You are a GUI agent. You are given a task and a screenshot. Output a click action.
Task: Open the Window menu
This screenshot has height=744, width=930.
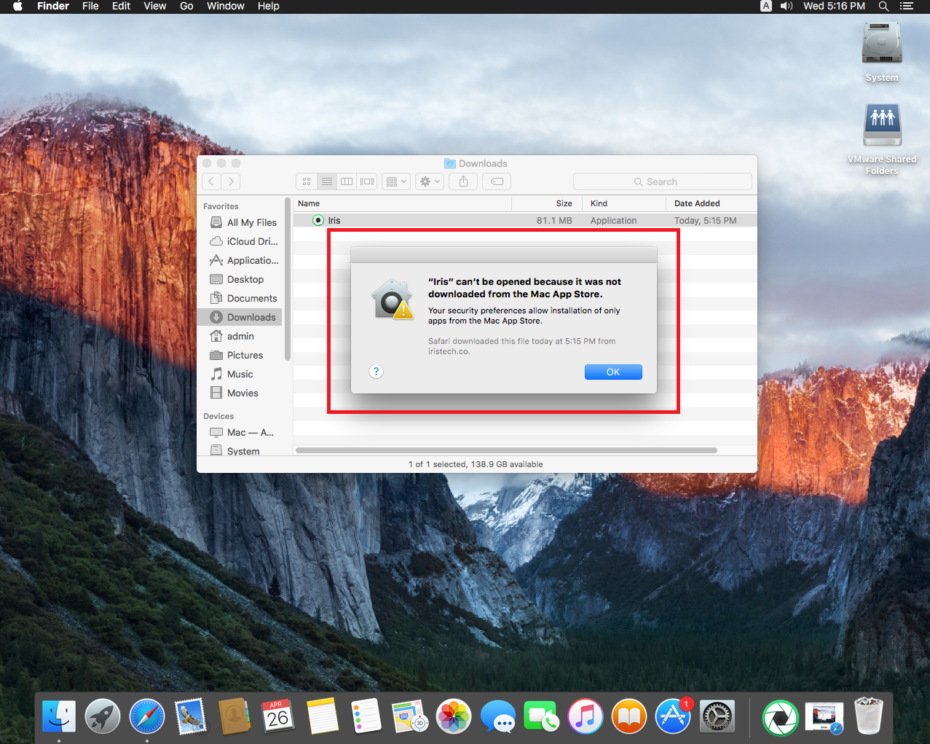point(226,6)
